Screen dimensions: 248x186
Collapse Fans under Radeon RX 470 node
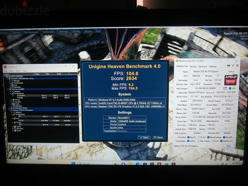tap(12, 118)
